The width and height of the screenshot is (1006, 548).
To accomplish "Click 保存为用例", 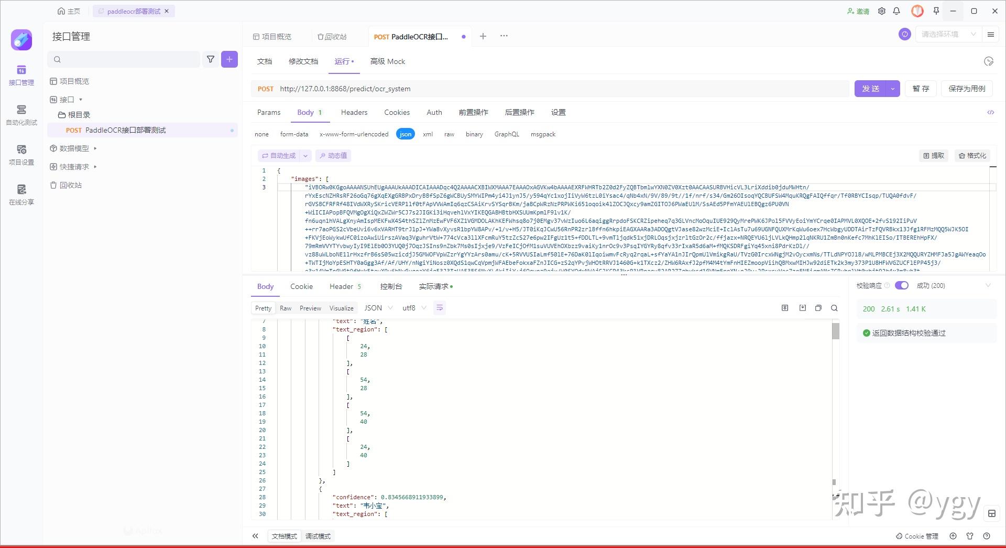I will (967, 89).
